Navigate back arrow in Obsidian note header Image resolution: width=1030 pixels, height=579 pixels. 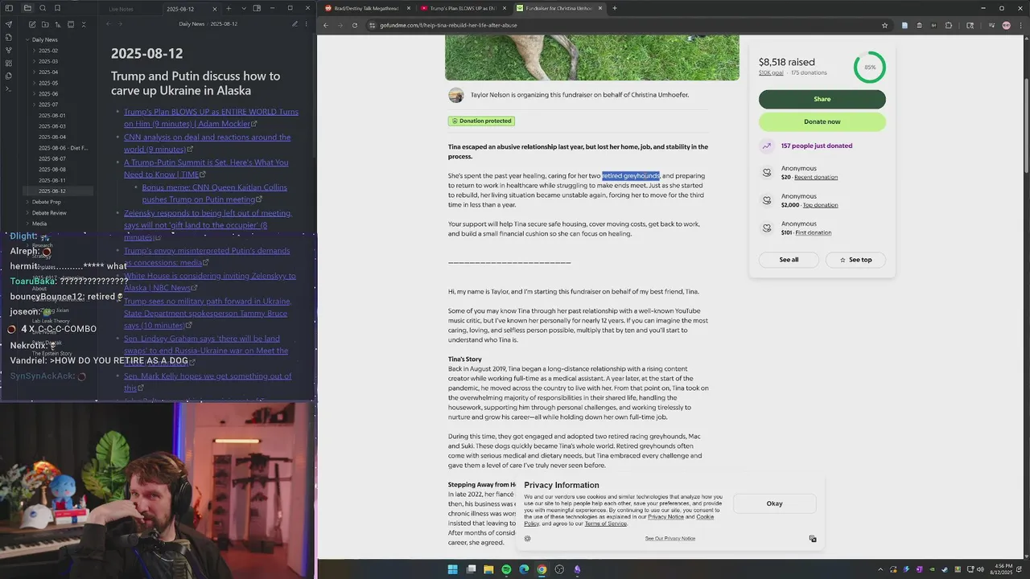click(x=108, y=24)
